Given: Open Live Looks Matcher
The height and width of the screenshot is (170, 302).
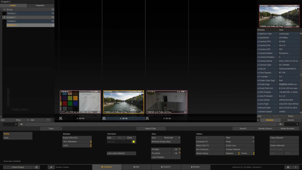Looking at the screenshot, I should (121, 153).
